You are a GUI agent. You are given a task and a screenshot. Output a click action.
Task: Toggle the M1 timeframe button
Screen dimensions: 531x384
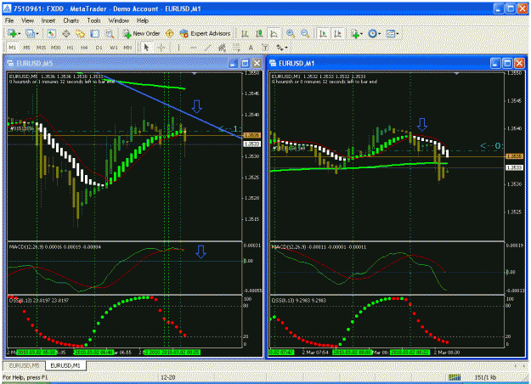pyautogui.click(x=12, y=48)
